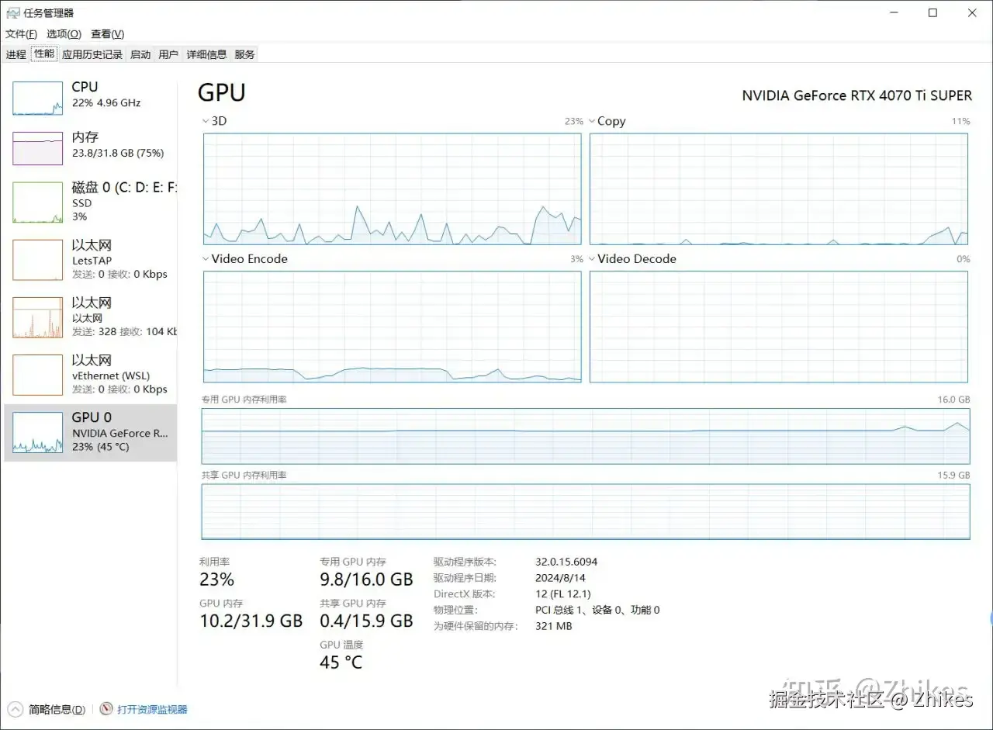Maximize the Task Manager window
Image resolution: width=993 pixels, height=730 pixels.
point(932,13)
